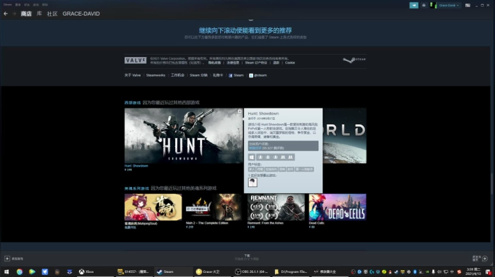
Task: Click the taskbar clock and date
Action: point(473,272)
